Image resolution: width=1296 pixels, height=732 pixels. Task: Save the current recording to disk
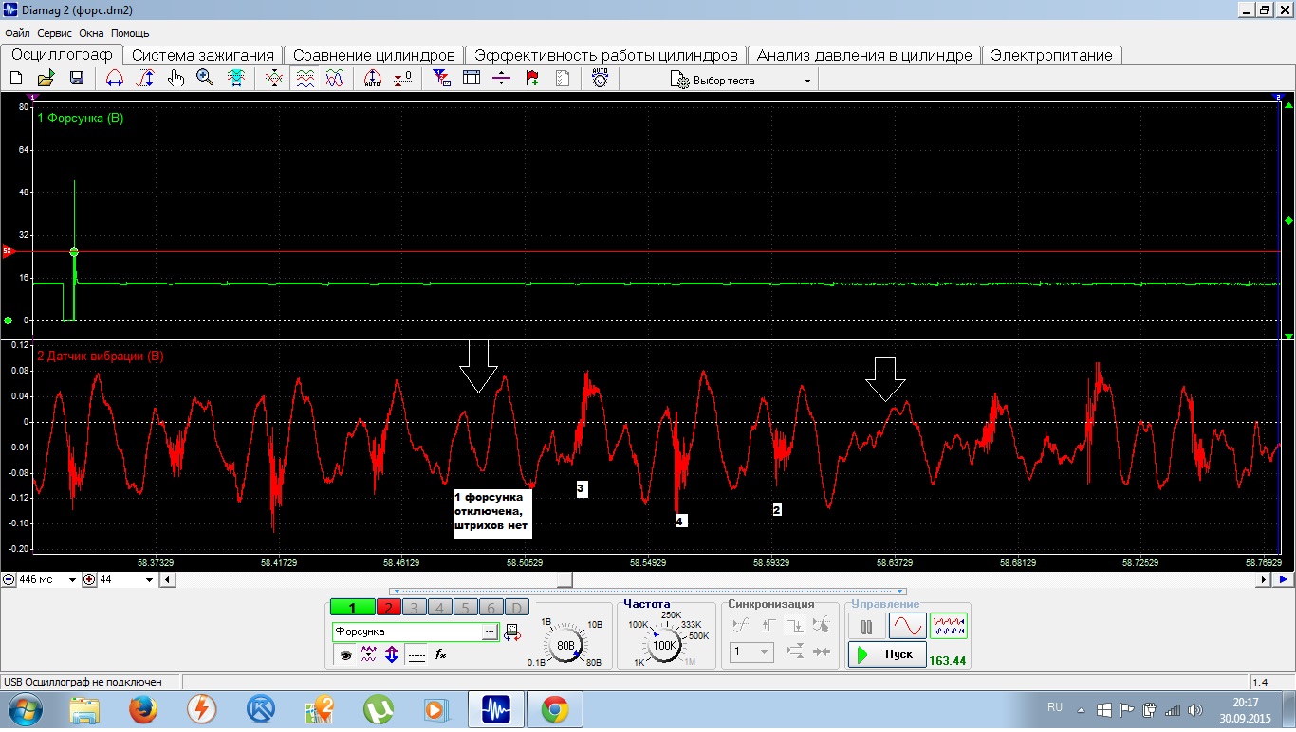point(77,78)
